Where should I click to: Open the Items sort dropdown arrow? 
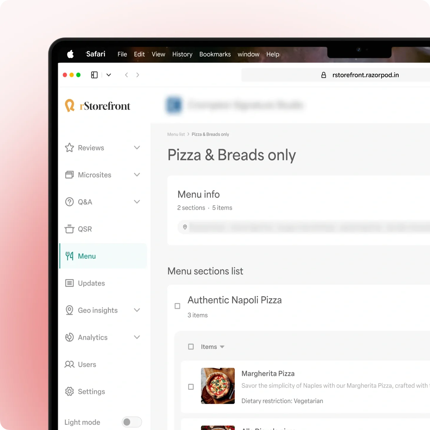tap(222, 347)
